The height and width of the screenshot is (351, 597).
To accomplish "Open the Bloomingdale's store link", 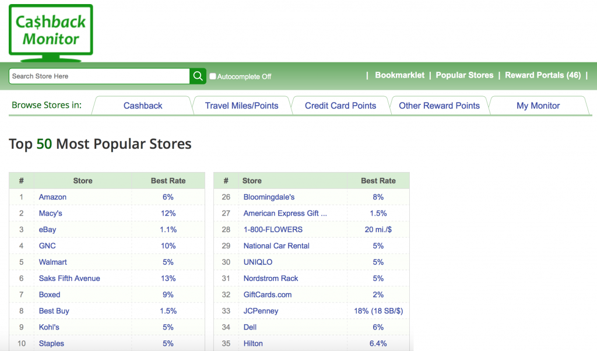I will pos(269,197).
